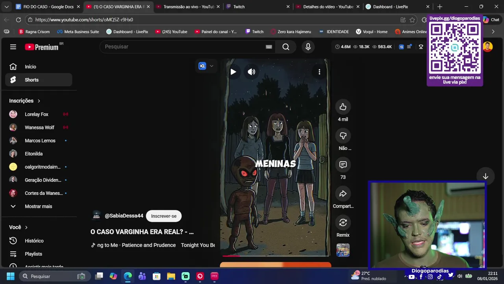Open the SabiaDessa44 channel avatar
The image size is (504, 284).
pyautogui.click(x=96, y=216)
